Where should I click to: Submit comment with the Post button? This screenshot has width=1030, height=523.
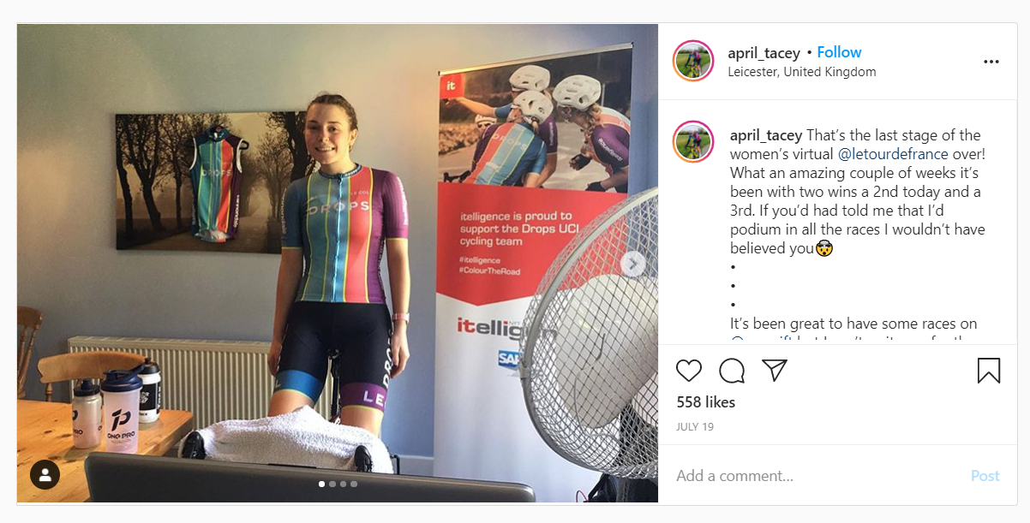point(985,476)
